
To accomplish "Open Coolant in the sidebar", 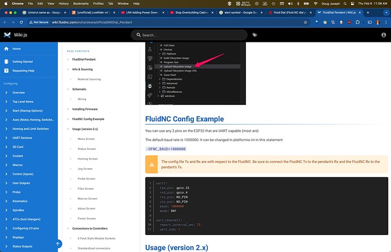I will pyautogui.click(x=18, y=156).
